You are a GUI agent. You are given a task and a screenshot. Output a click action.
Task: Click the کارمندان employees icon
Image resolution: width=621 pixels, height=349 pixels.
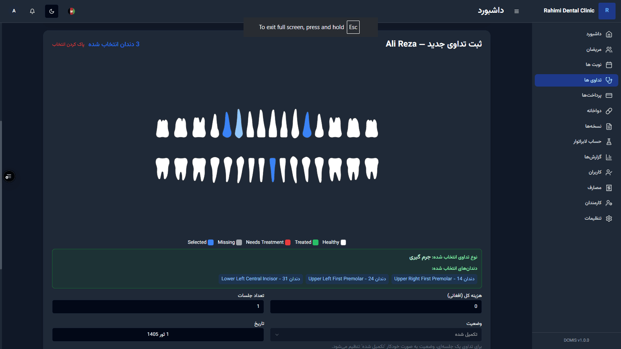[x=609, y=203]
